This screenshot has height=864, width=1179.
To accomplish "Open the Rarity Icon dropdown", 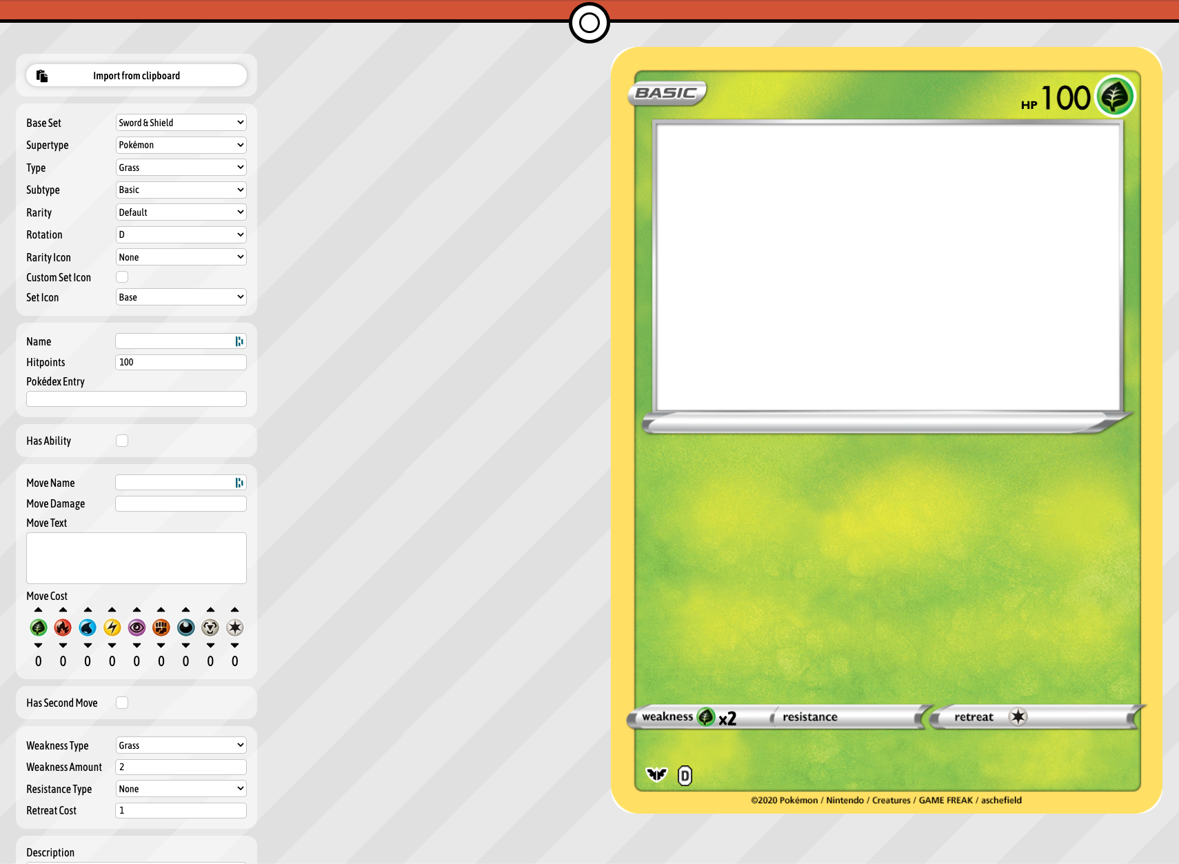I will 181,257.
